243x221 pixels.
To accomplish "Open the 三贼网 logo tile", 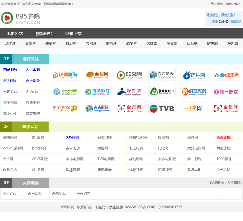I will 194,109.
